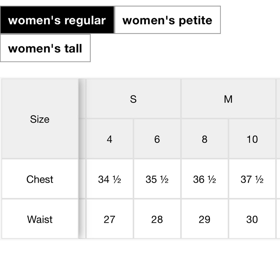
Task: Click the Size header cell
Action: [40, 119]
